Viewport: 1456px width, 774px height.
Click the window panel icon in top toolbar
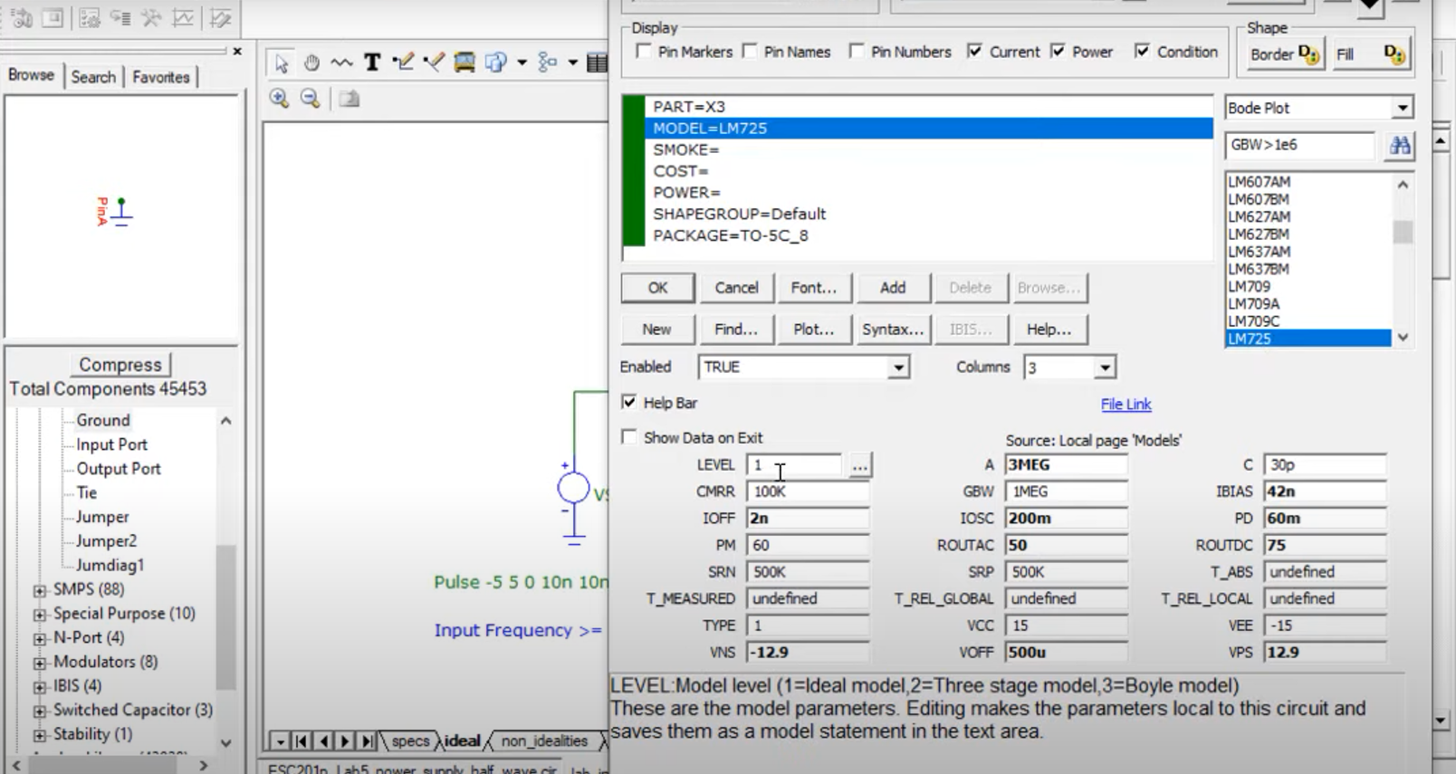point(53,17)
